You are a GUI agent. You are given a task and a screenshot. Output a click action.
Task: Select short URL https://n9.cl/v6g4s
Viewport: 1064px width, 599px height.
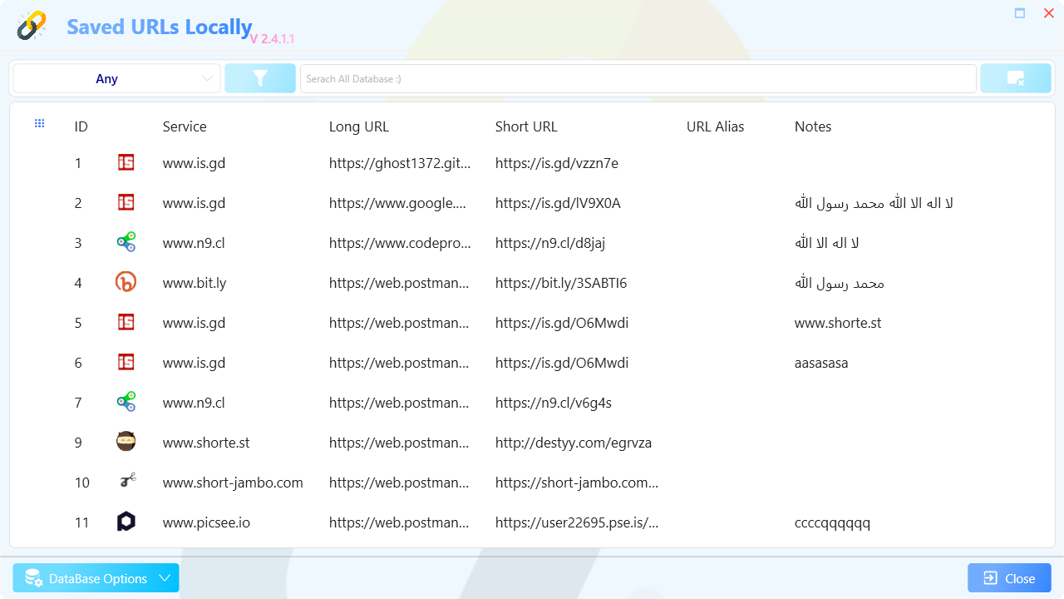[554, 403]
